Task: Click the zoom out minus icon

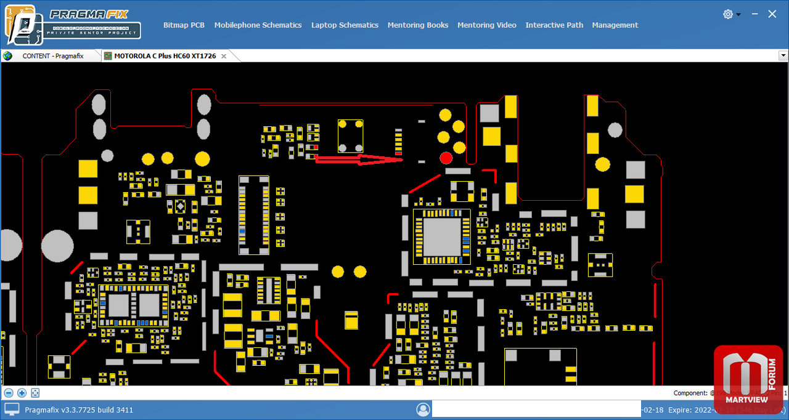Action: pos(9,393)
